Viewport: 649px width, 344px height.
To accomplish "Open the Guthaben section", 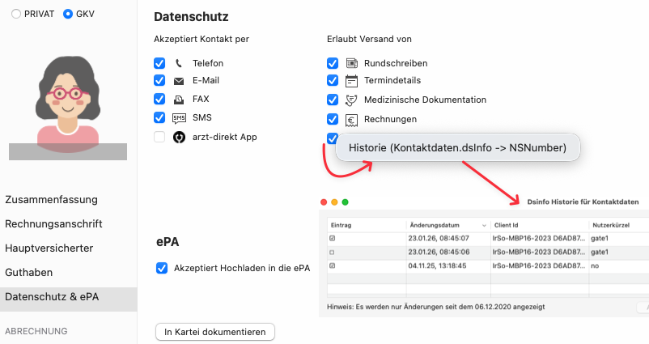I will click(28, 273).
